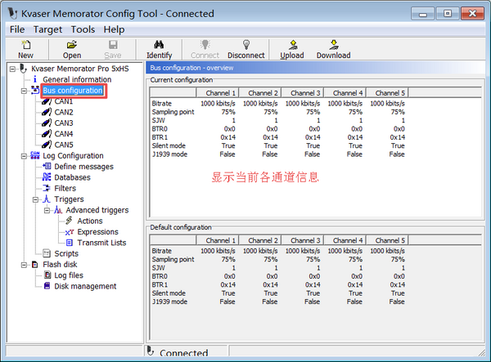This screenshot has width=491, height=362.
Task: Click the CAN2 connector icon
Action: (x=47, y=112)
